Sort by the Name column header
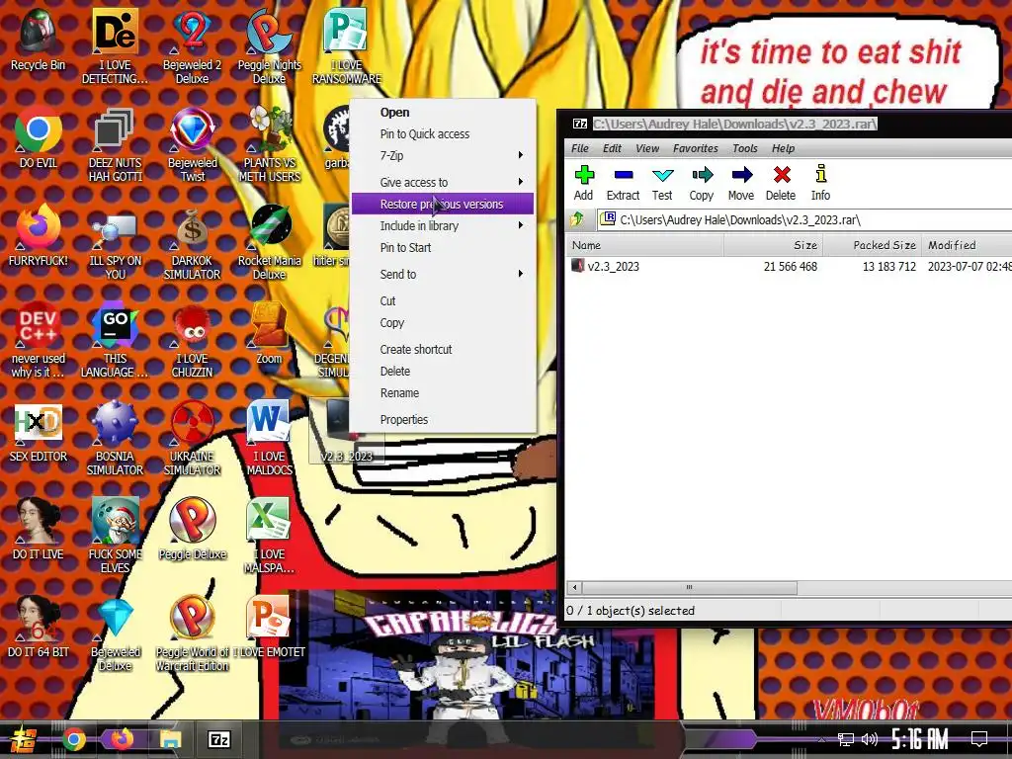The width and height of the screenshot is (1012, 759). [644, 245]
